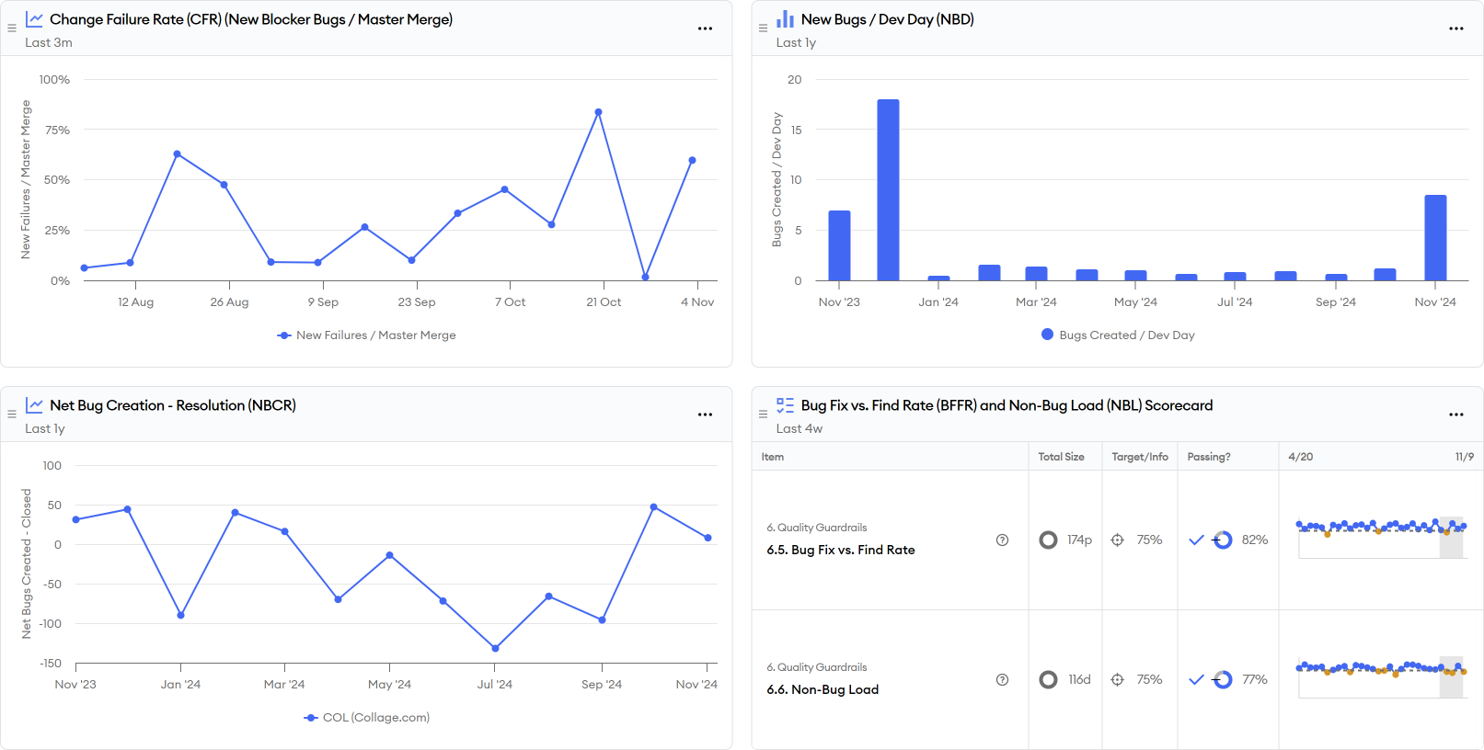The image size is (1484, 750).
Task: Toggle COL (Collage.com) legend series
Action: tap(366, 718)
